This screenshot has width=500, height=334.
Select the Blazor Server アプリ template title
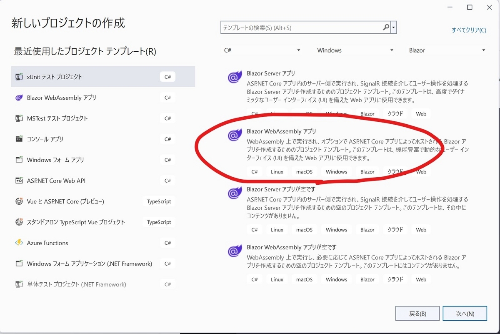271,73
